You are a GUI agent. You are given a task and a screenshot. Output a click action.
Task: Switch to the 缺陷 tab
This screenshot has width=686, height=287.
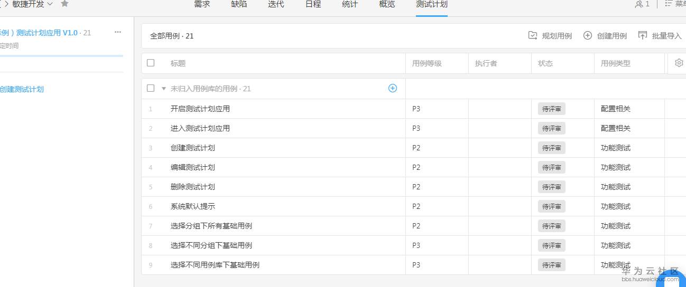click(239, 4)
